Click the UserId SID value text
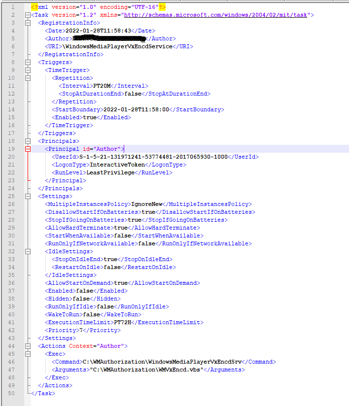The image size is (349, 406). [x=153, y=157]
